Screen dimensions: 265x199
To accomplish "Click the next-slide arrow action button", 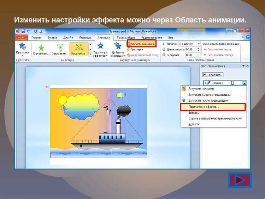I will (240, 180).
